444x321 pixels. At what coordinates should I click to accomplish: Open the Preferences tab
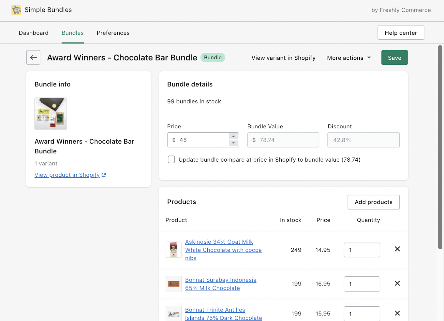113,33
